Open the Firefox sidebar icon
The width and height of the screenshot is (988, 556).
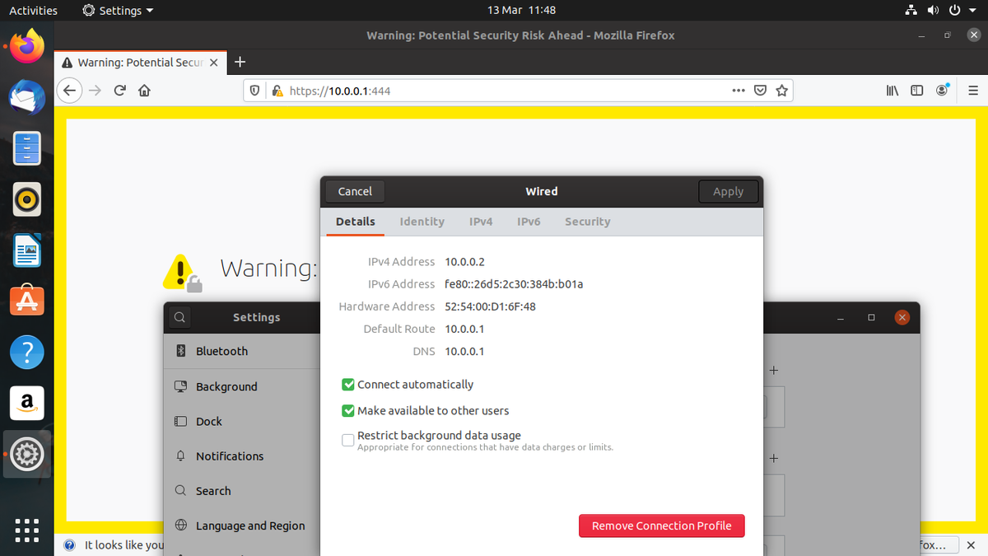tap(916, 90)
